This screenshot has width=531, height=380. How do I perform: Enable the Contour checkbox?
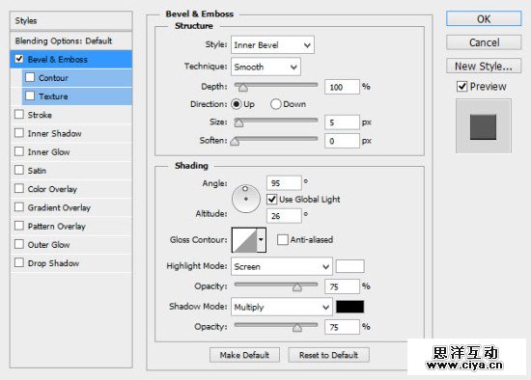pyautogui.click(x=30, y=77)
